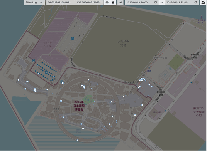Click the clipboard paste coordinates icon
Screen dimensions: 207x151
tap(113, 2)
